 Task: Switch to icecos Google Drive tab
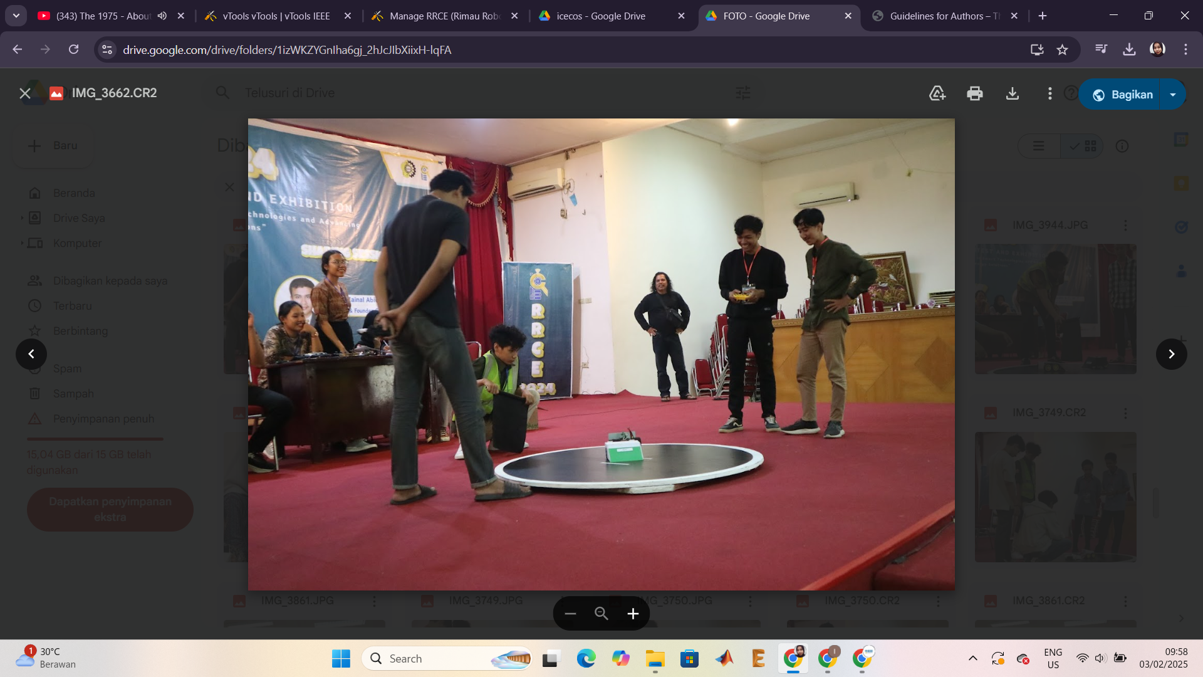(600, 16)
